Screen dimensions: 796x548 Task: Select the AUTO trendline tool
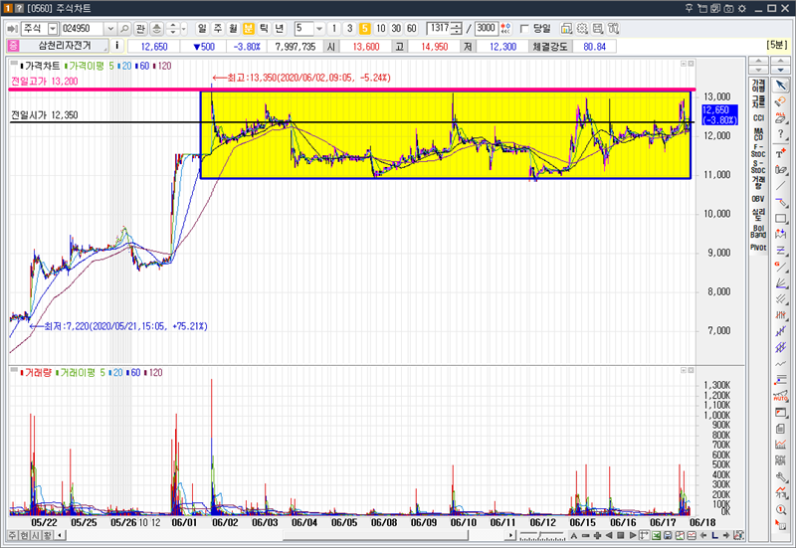(x=781, y=396)
